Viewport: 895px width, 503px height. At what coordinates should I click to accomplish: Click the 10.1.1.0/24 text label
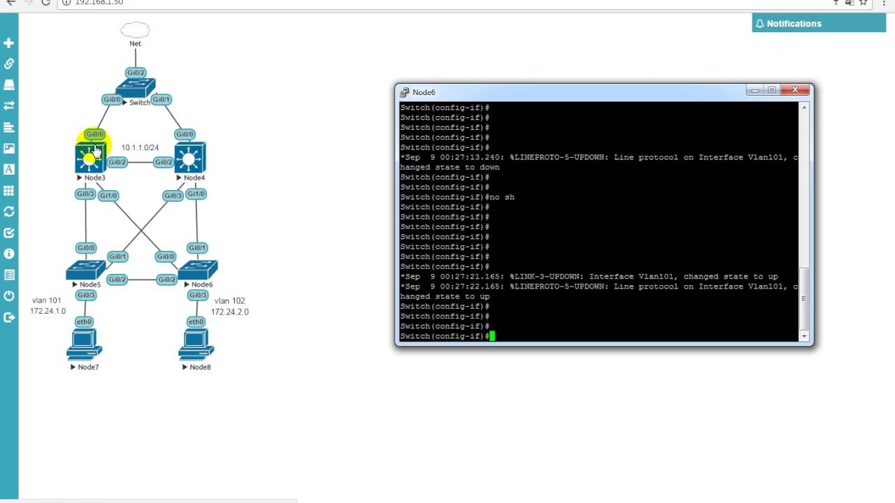(140, 147)
